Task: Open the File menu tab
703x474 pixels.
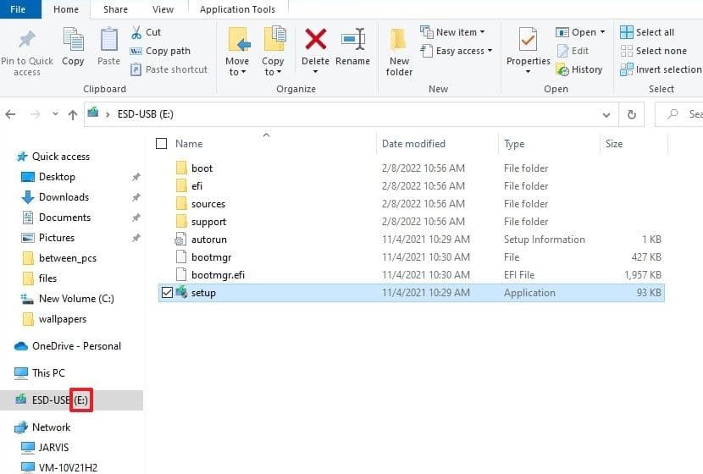Action: (x=18, y=9)
